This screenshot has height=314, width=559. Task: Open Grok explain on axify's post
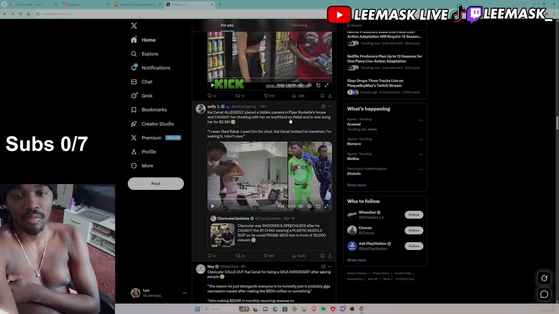[x=323, y=106]
